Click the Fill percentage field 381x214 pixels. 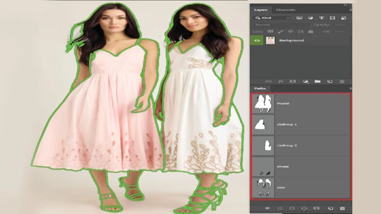click(x=340, y=32)
